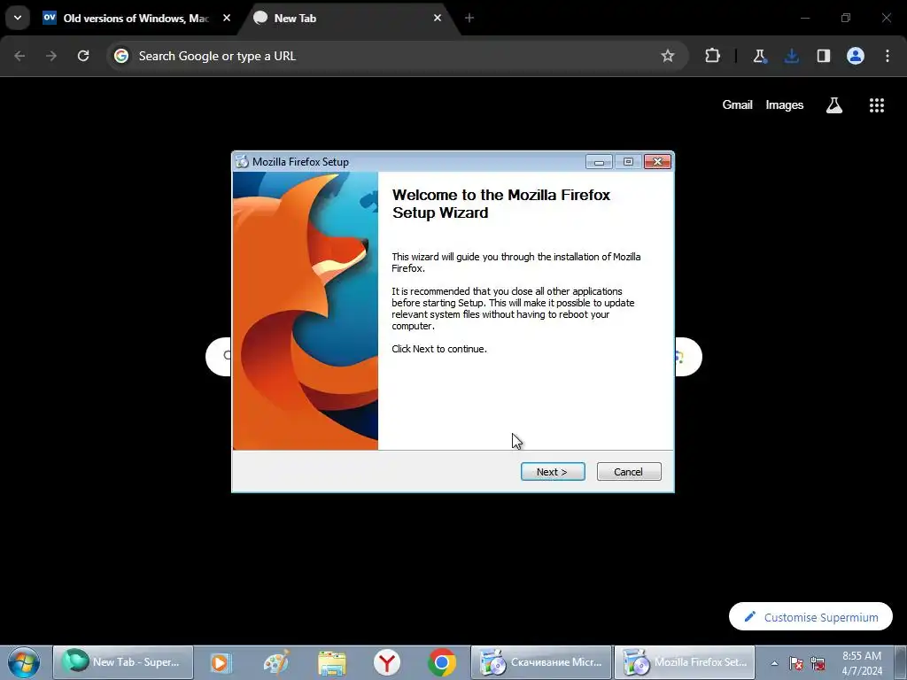Open the profile avatar menu
Screen dimensions: 907x680
pyautogui.click(x=856, y=56)
